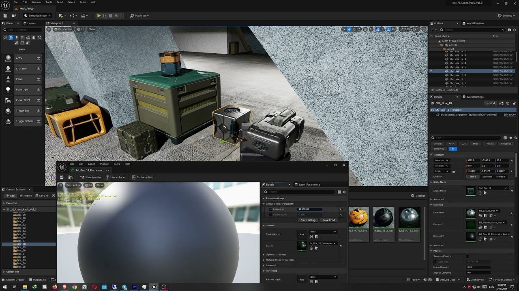Open Element 0 MI_Box_18_Inst material dropdown
This screenshot has height=291, width=519.
click(489, 211)
